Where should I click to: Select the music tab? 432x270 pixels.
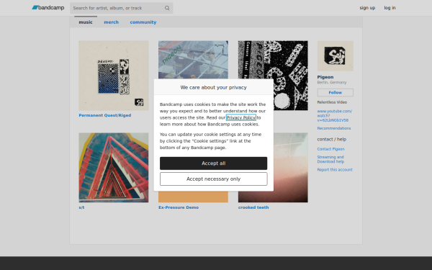tap(86, 22)
